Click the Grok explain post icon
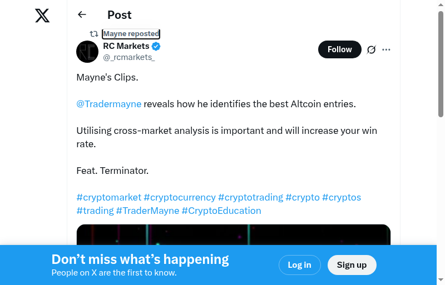 372,49
